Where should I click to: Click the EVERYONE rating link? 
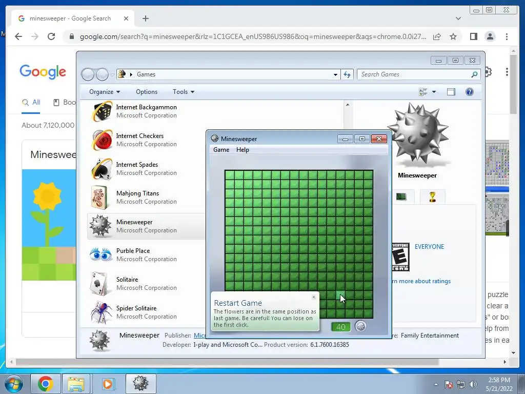point(429,247)
